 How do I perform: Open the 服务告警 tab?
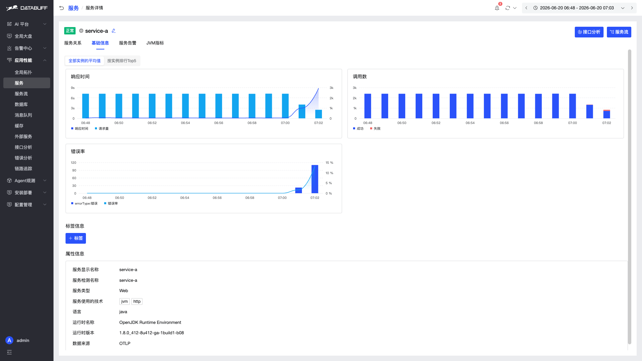[128, 43]
